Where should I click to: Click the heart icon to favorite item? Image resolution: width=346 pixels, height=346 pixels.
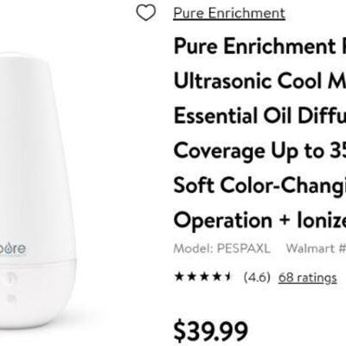pyautogui.click(x=146, y=13)
